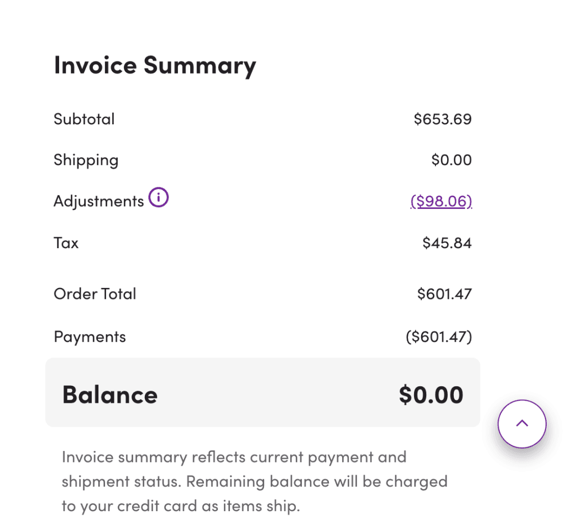566x530 pixels.
Task: Click the bold Balance label
Action: (x=109, y=395)
